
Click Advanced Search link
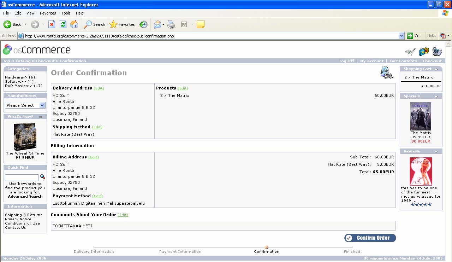(25, 197)
